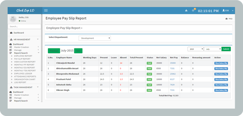View Salary Slip for Ahteshamuddin Ansari
Viewport: 243px width, 116px height.
click(221, 69)
